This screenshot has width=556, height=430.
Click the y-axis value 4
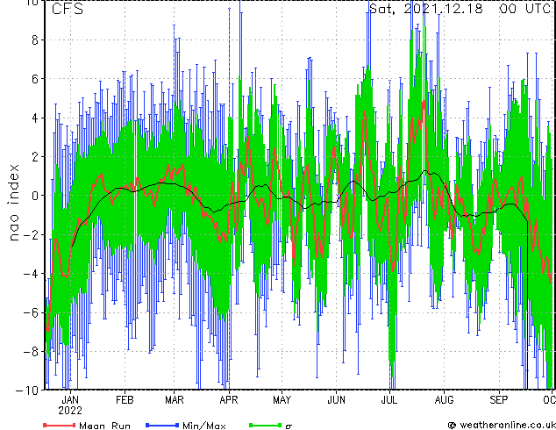pyautogui.click(x=35, y=118)
